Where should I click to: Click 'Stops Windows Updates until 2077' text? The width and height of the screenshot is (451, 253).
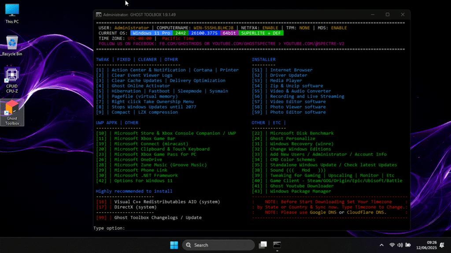click(154, 107)
